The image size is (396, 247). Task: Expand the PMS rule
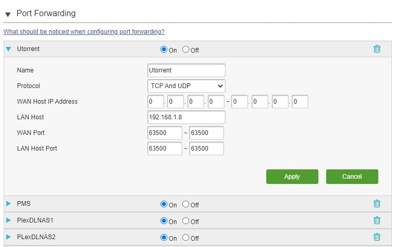tap(8, 204)
